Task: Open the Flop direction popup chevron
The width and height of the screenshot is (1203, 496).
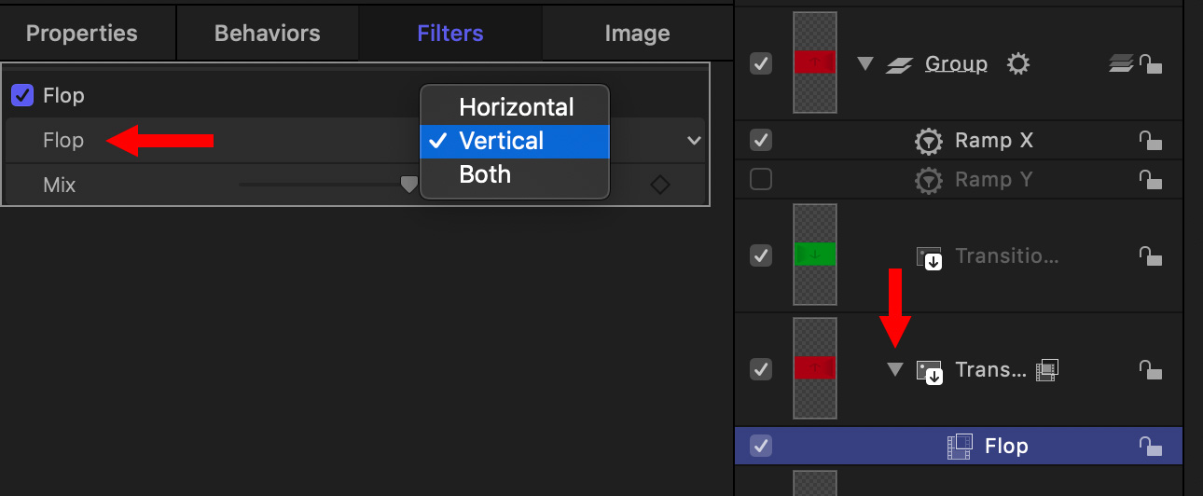Action: click(694, 141)
